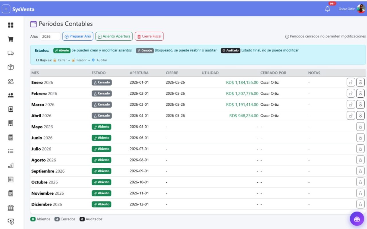Click the Febrero 2026 month cell
Viewport: 367px width, 229px height.
(44, 93)
